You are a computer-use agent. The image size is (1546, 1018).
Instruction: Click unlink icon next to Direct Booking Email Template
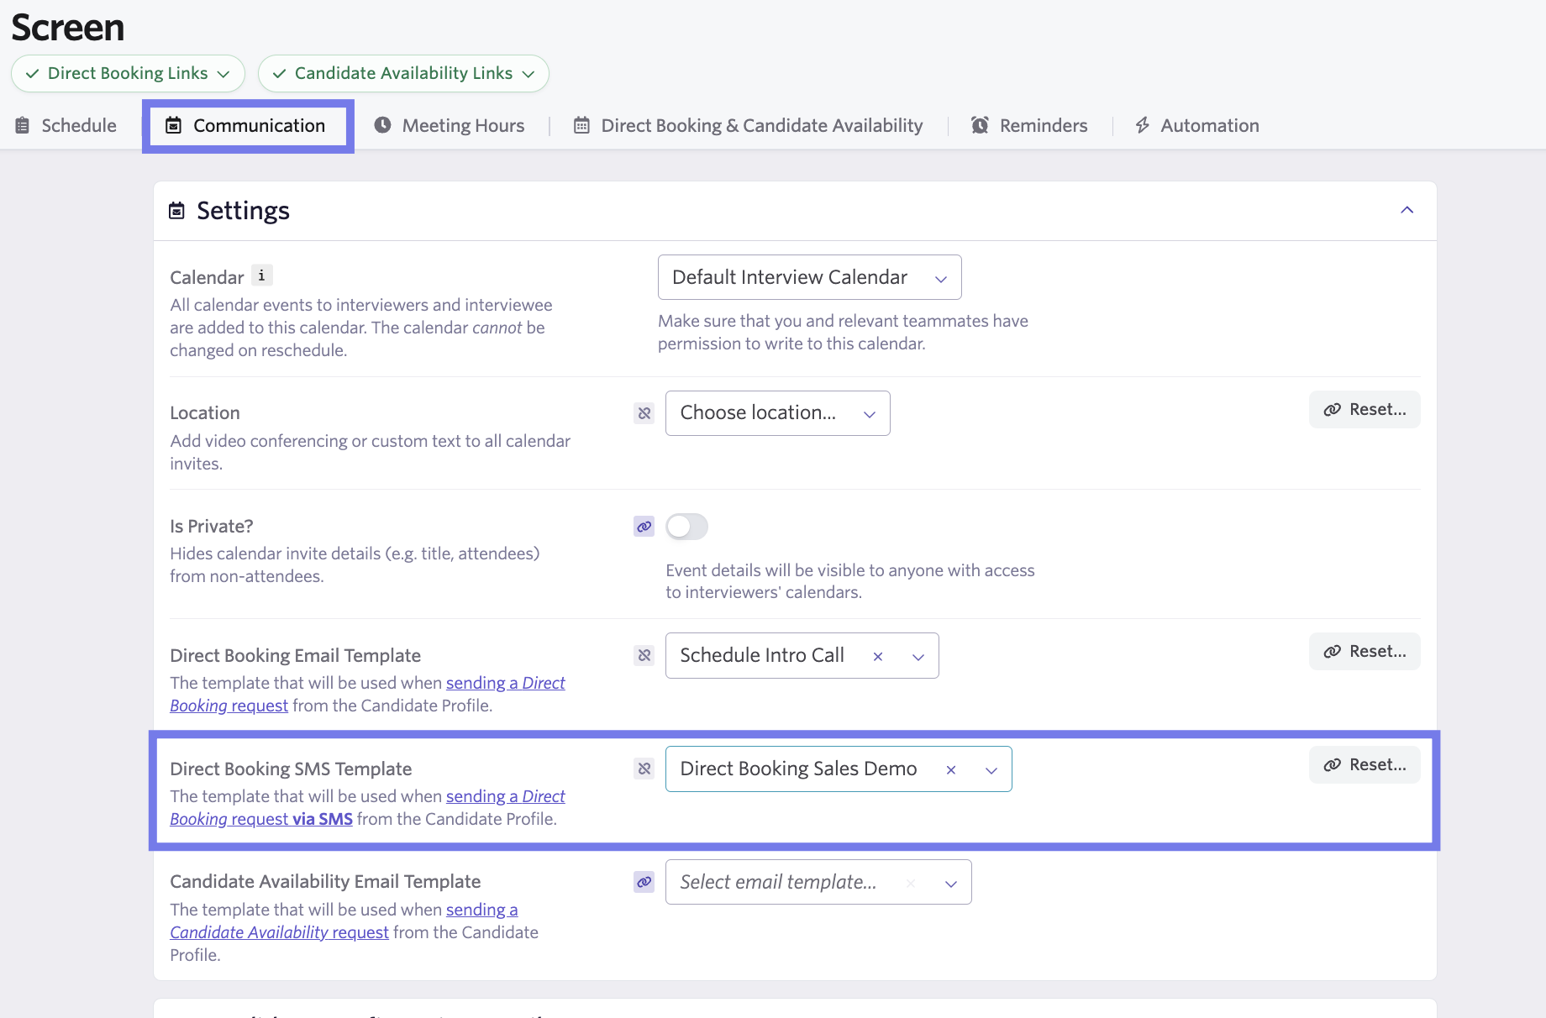(x=644, y=655)
